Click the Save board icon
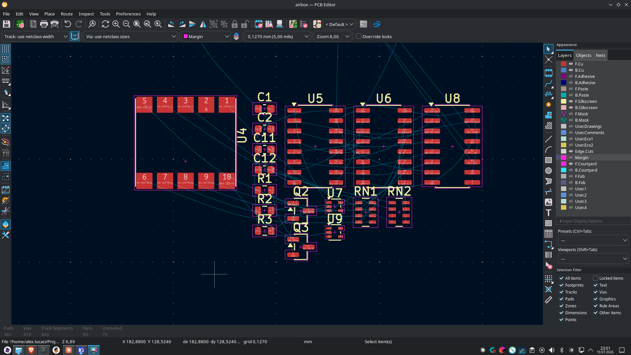The width and height of the screenshot is (631, 355). coord(6,24)
